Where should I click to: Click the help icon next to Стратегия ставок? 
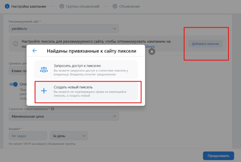pyautogui.click(x=53, y=109)
